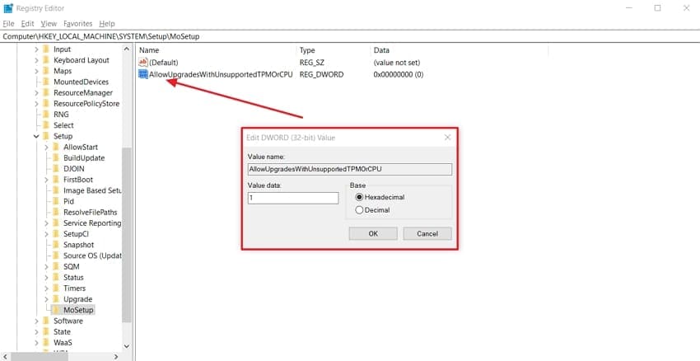Image resolution: width=700 pixels, height=361 pixels.
Task: Expand the FirstBoot tree node
Action: pyautogui.click(x=46, y=180)
